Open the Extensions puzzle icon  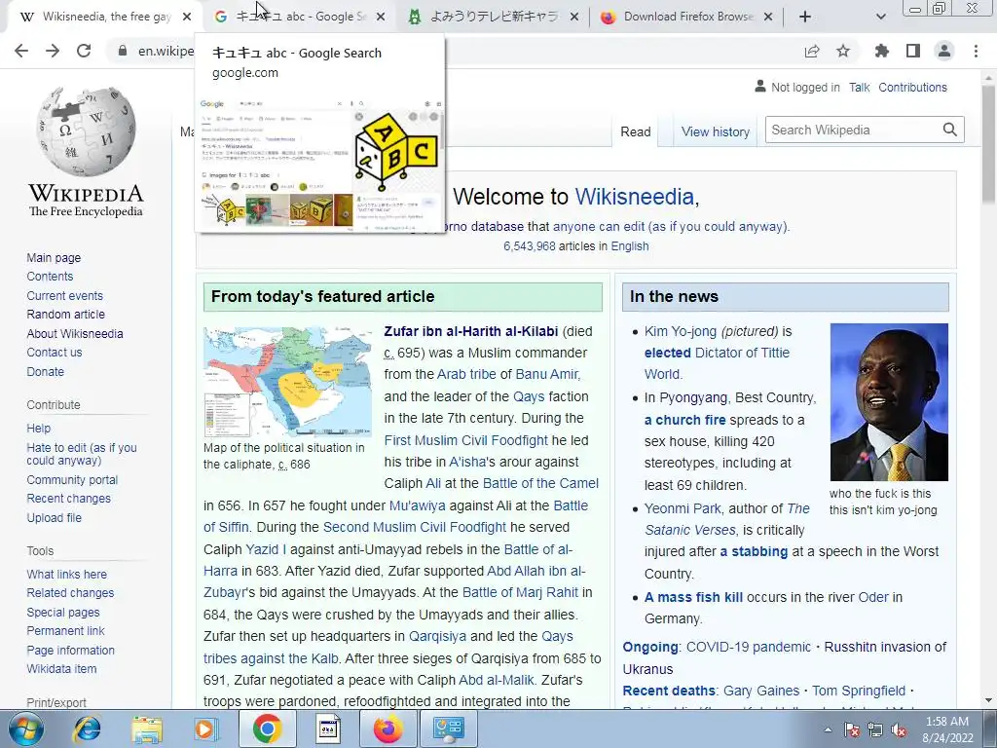pyautogui.click(x=882, y=51)
